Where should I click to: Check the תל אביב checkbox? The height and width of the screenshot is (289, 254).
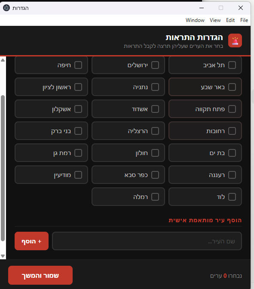(x=232, y=65)
